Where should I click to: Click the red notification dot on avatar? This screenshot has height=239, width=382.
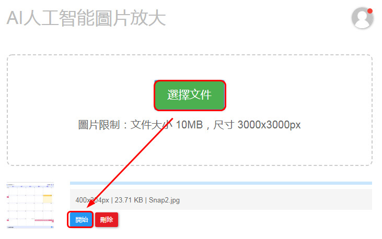click(370, 11)
